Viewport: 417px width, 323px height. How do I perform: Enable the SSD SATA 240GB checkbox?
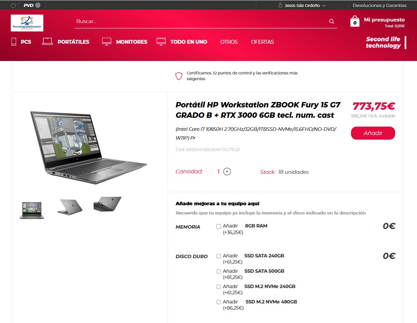click(219, 256)
